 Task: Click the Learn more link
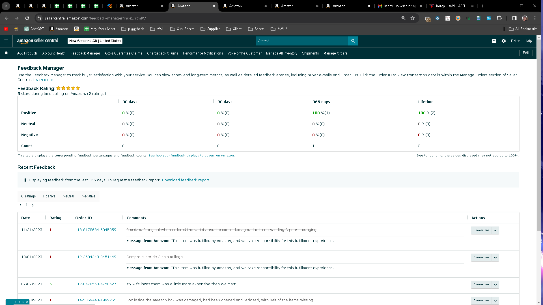(43, 80)
